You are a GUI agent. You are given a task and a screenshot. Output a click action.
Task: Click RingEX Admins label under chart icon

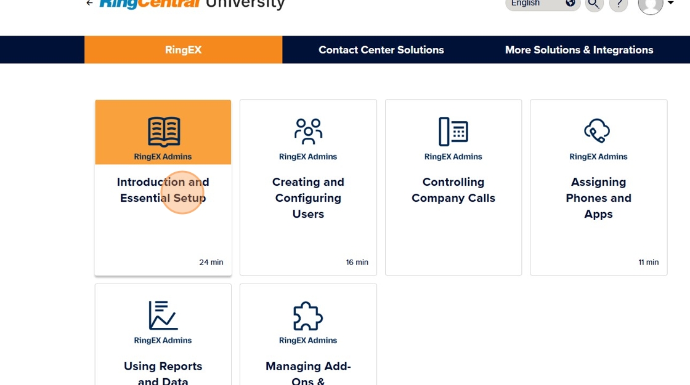click(x=163, y=340)
